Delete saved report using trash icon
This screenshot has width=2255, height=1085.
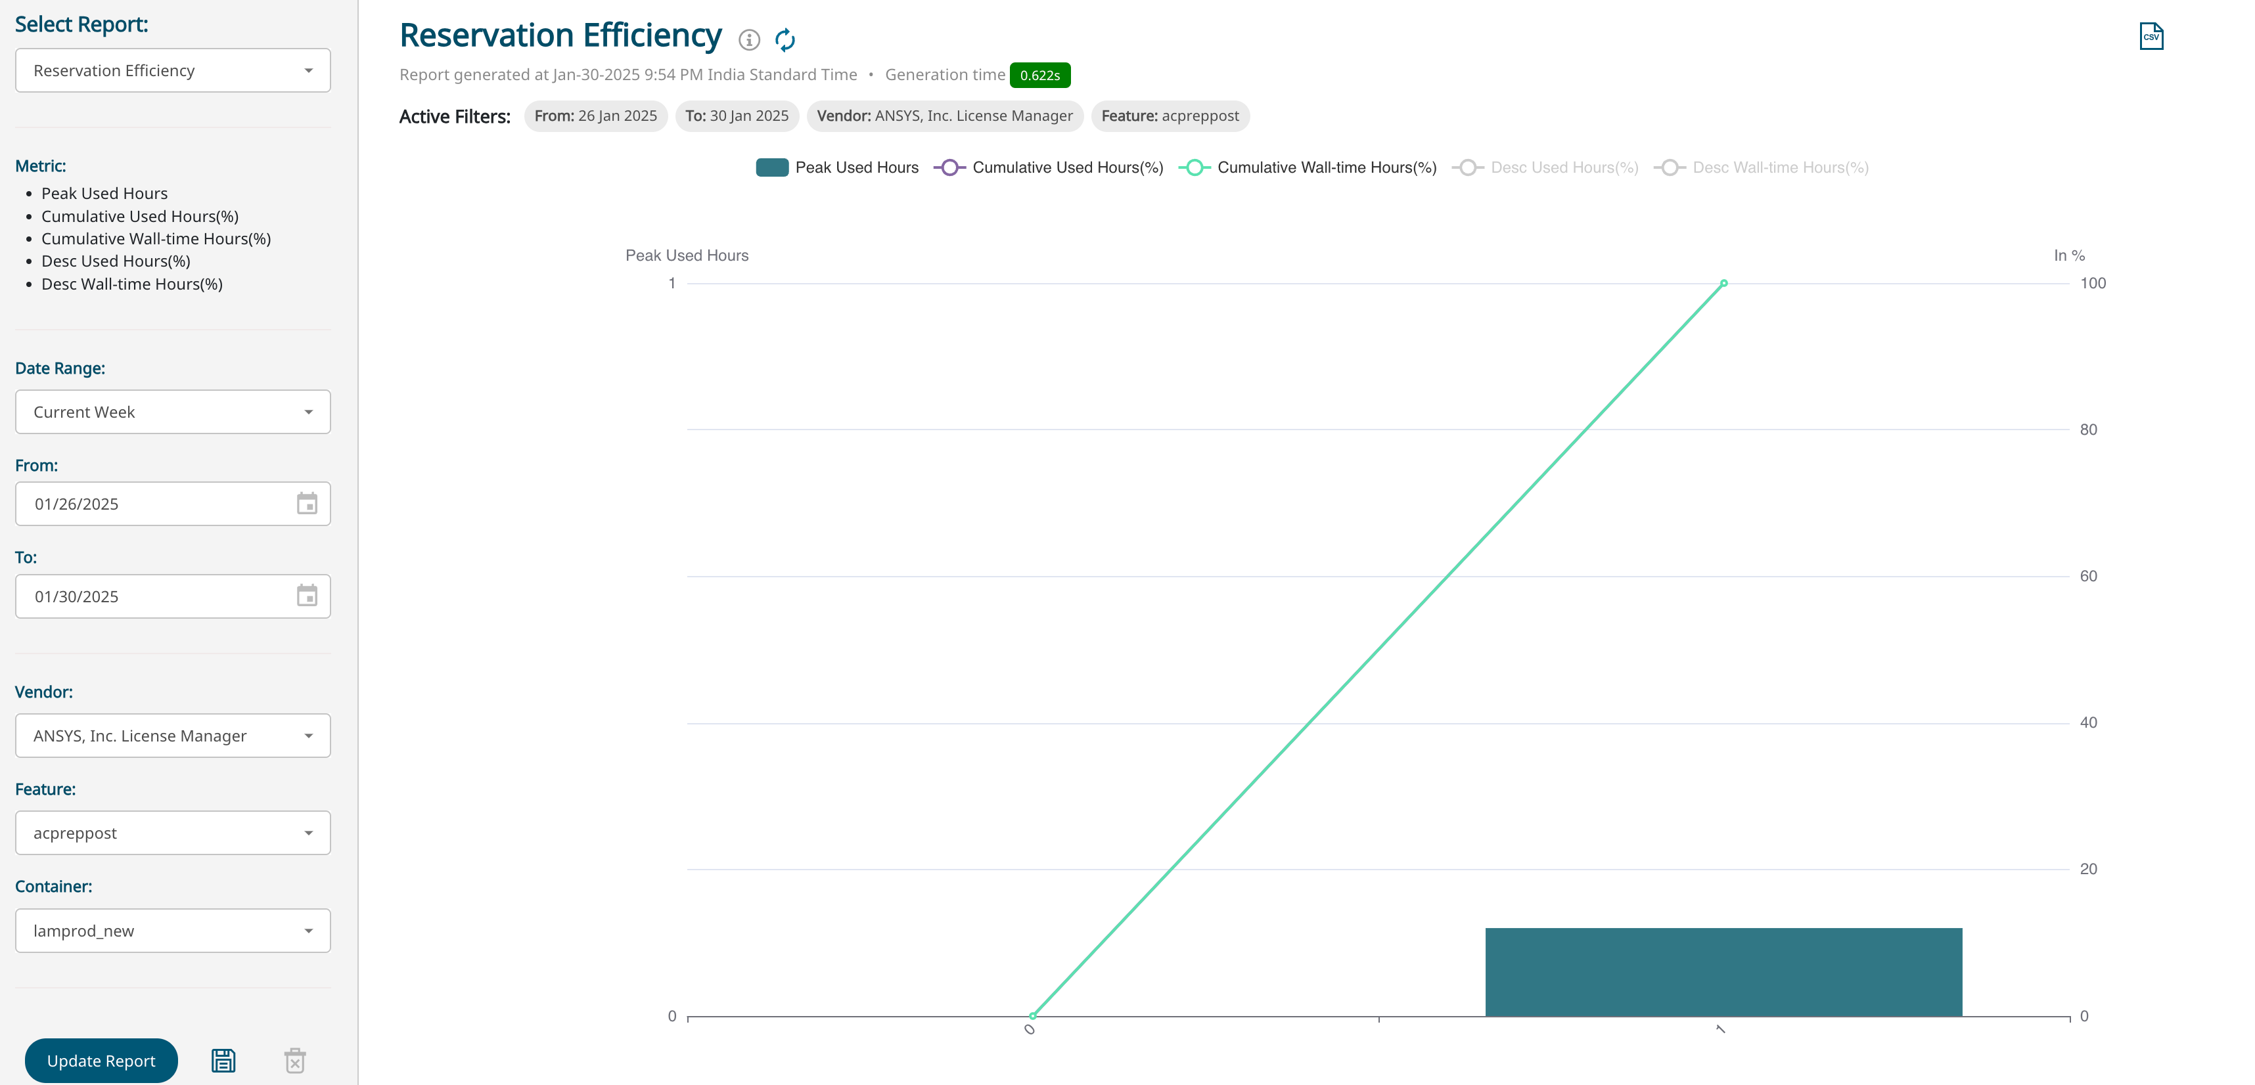click(295, 1061)
